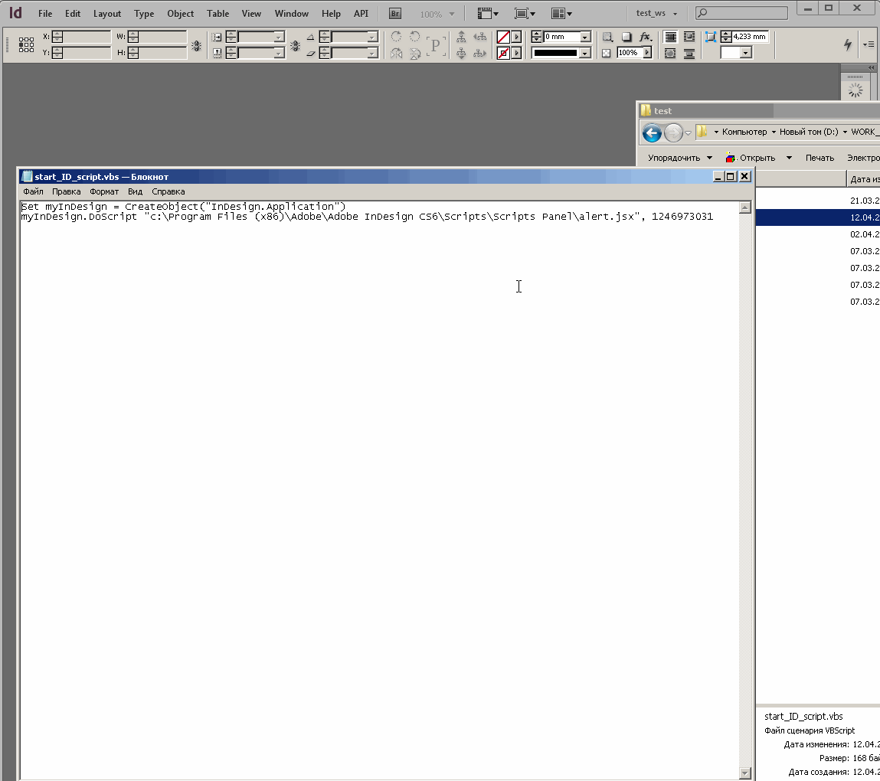
Task: Click the opacity checkerboard icon
Action: tap(606, 54)
